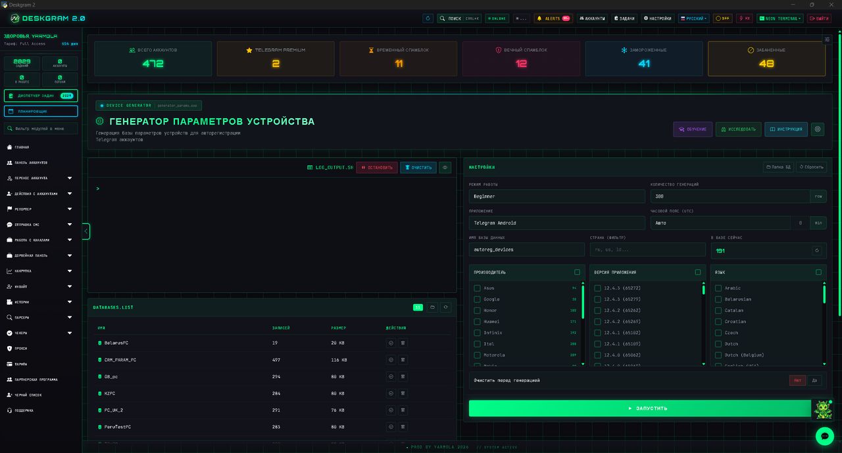
Task: Delete the KZPC database via trash icon
Action: pos(403,393)
